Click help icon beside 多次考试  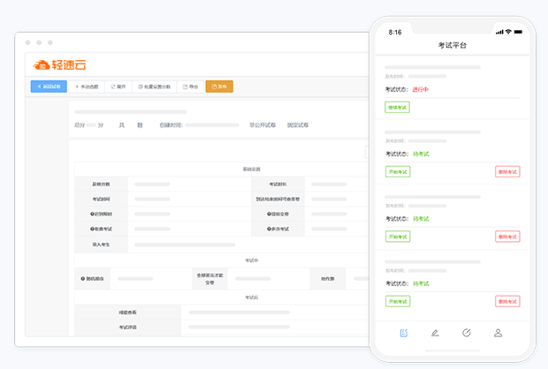pyautogui.click(x=266, y=229)
